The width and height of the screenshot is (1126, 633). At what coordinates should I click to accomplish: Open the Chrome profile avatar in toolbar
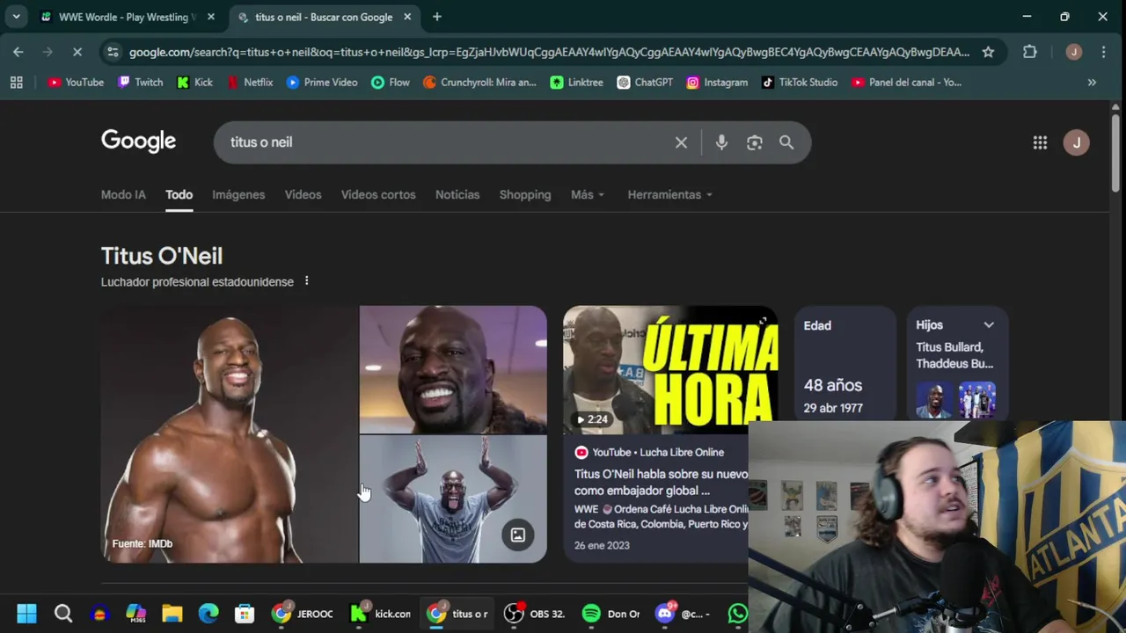[1073, 52]
